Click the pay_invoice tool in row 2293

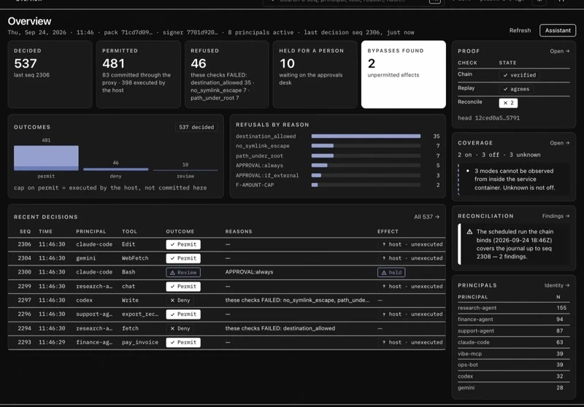tap(140, 342)
